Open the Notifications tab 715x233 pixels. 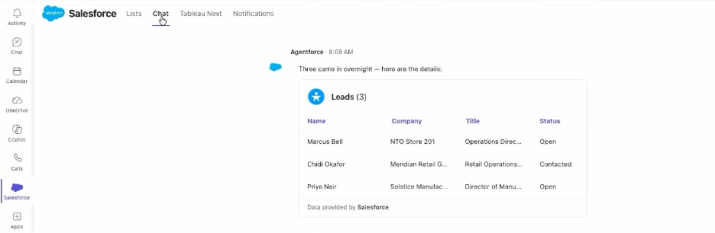coord(253,14)
